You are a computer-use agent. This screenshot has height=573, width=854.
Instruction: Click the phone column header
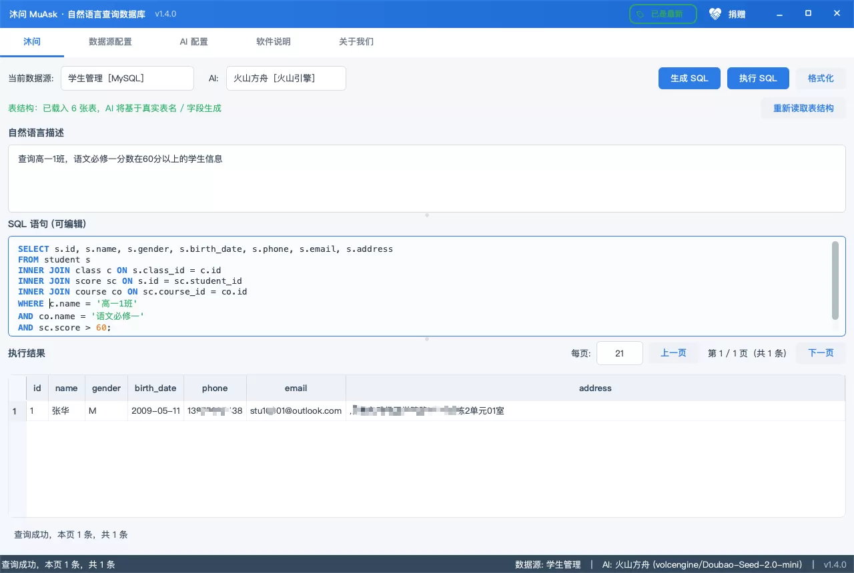(x=215, y=388)
